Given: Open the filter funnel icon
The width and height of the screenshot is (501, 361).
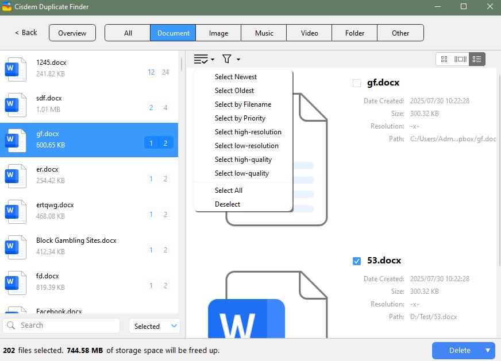Looking at the screenshot, I should click(x=227, y=59).
